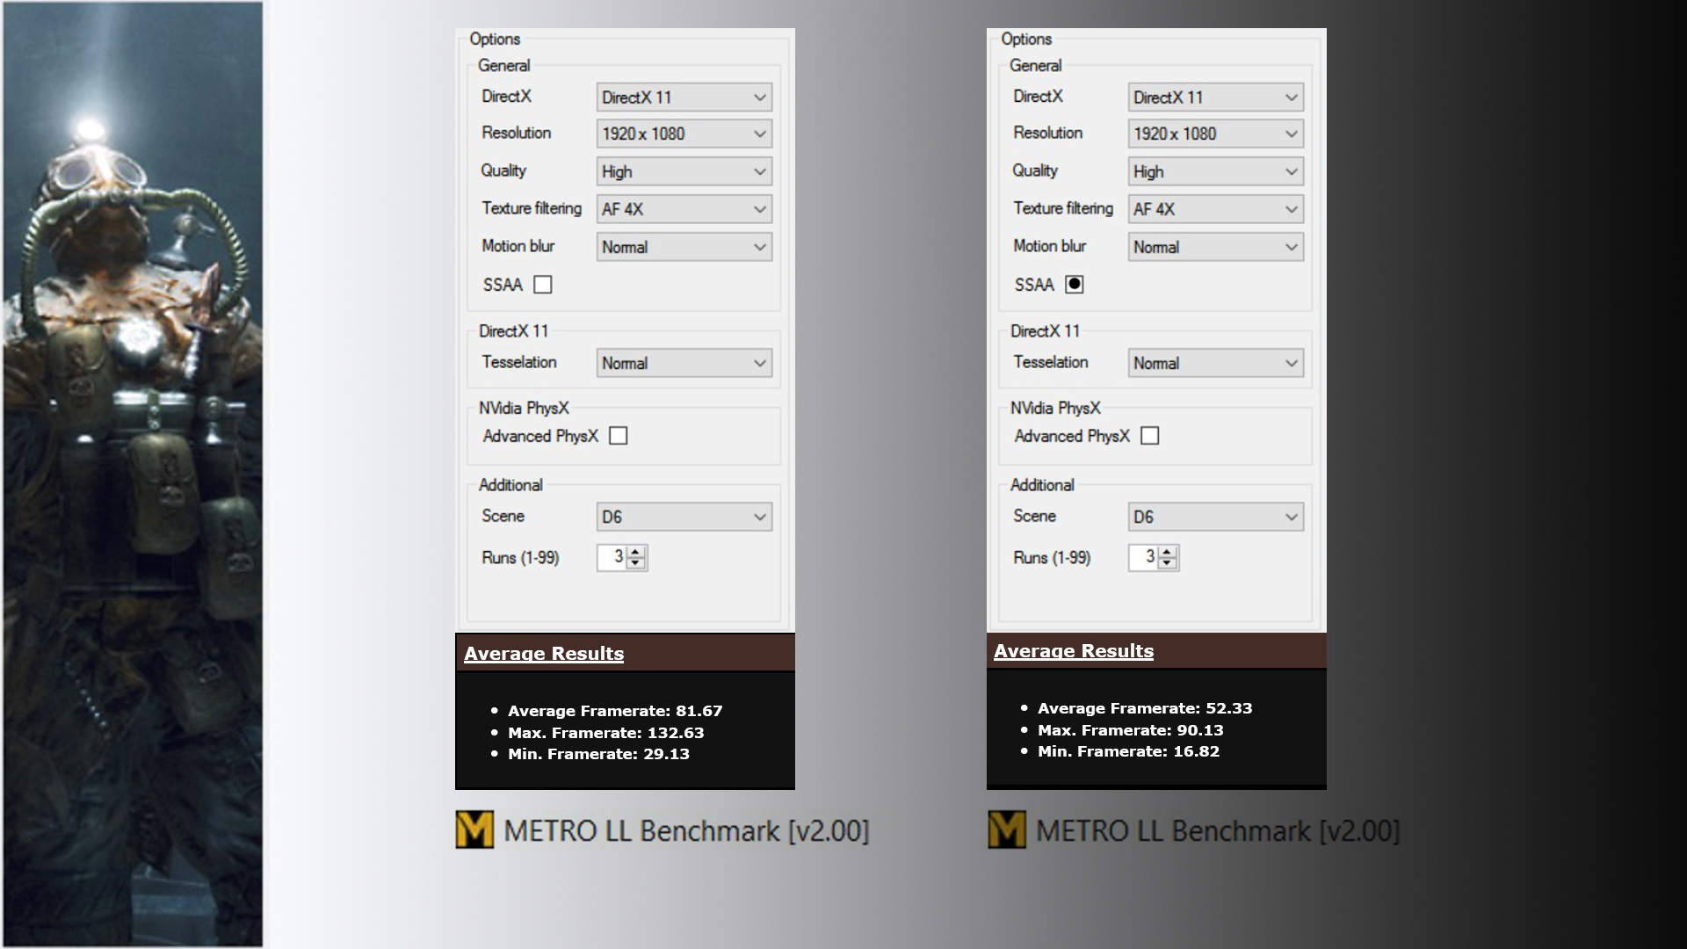The height and width of the screenshot is (949, 1687).
Task: Open Resolution dropdown in right panel
Action: (x=1216, y=134)
